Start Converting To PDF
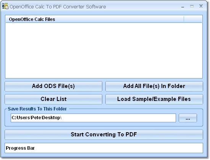Image resolution: width=210 pixels, height=160 pixels. pyautogui.click(x=104, y=134)
